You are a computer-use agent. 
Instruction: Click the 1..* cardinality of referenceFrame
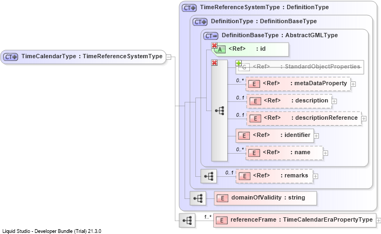tap(208, 217)
